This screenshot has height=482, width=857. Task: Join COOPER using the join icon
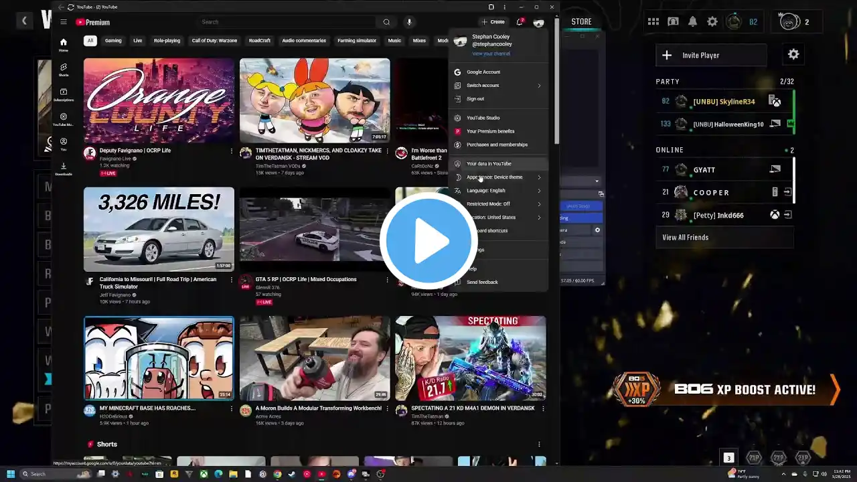[788, 192]
